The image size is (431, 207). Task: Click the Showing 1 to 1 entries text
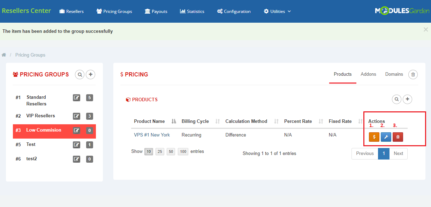(x=270, y=154)
